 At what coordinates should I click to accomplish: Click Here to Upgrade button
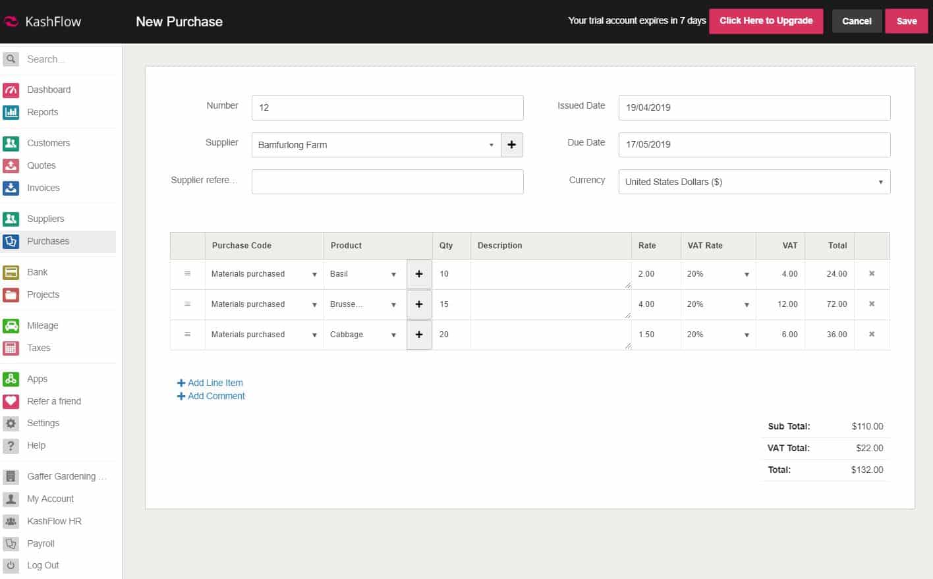(766, 21)
